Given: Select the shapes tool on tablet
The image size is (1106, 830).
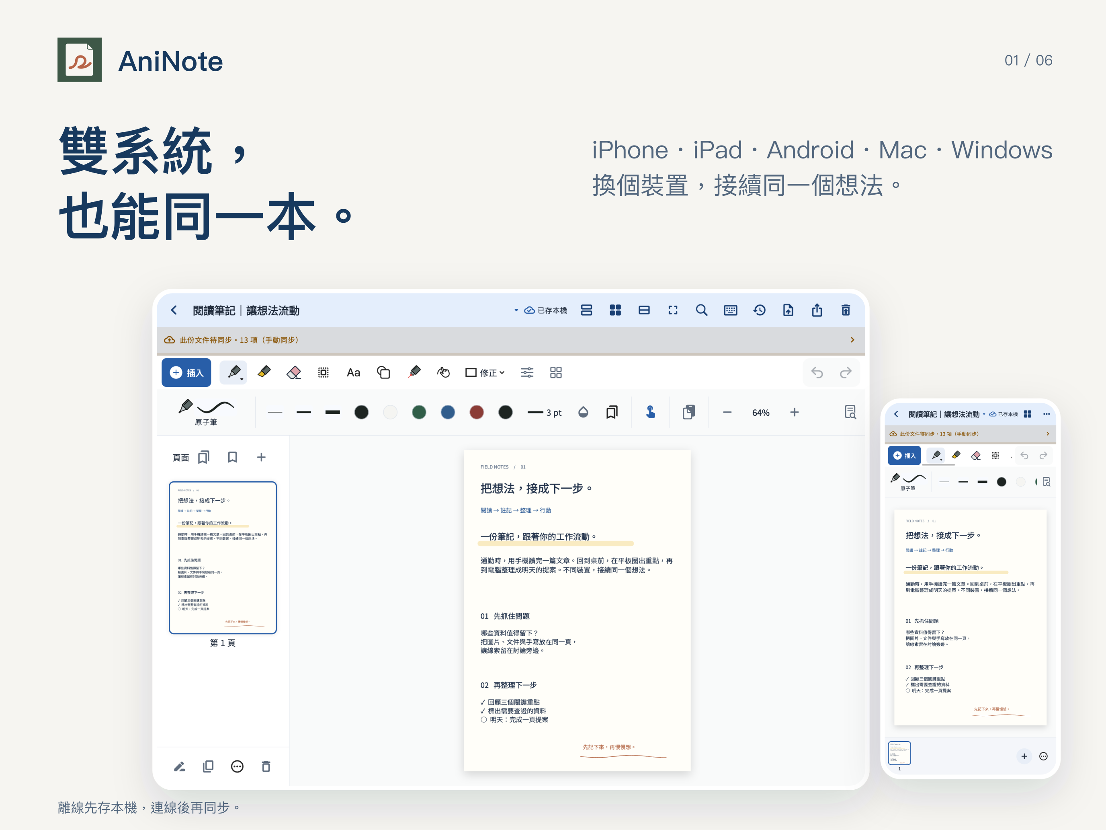Looking at the screenshot, I should pos(383,372).
